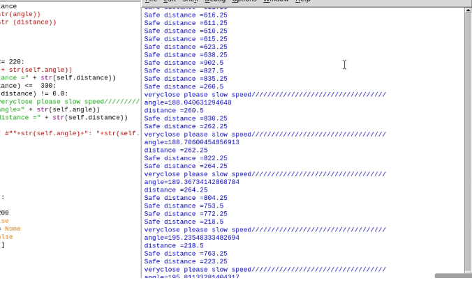The height and width of the screenshot is (285, 472).
Task: Open the Shell menu
Action: coord(191,1)
